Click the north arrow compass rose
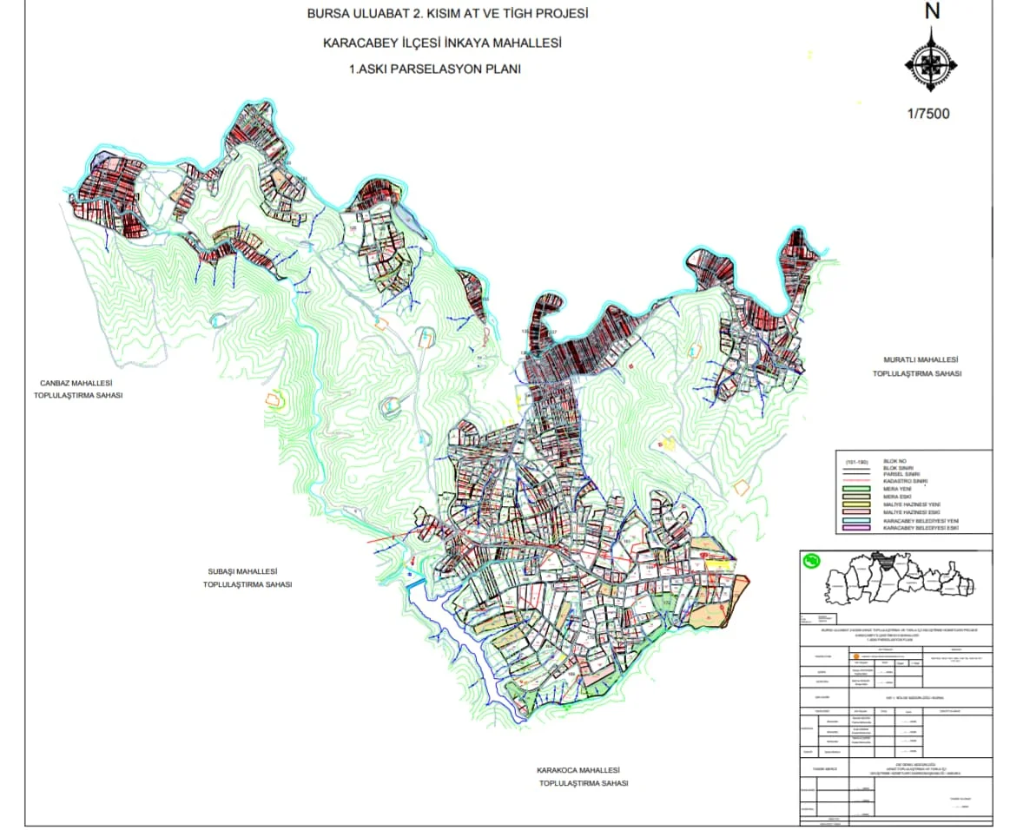Image resolution: width=1010 pixels, height=830 pixels. pos(931,63)
